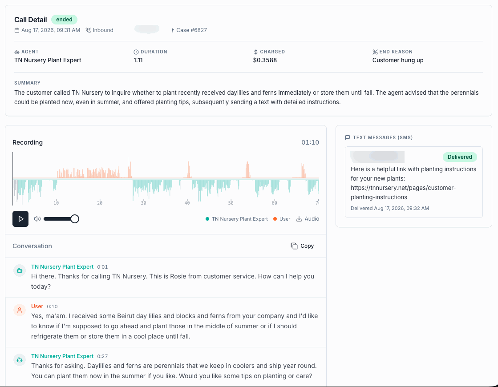The image size is (498, 387).
Task: Click the bot avatar at message 0:27
Action: pyautogui.click(x=20, y=360)
